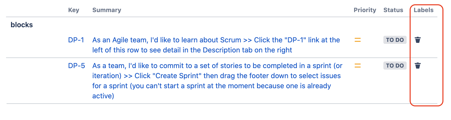Open the DP-5 issue key link
The height and width of the screenshot is (120, 451).
(x=76, y=66)
